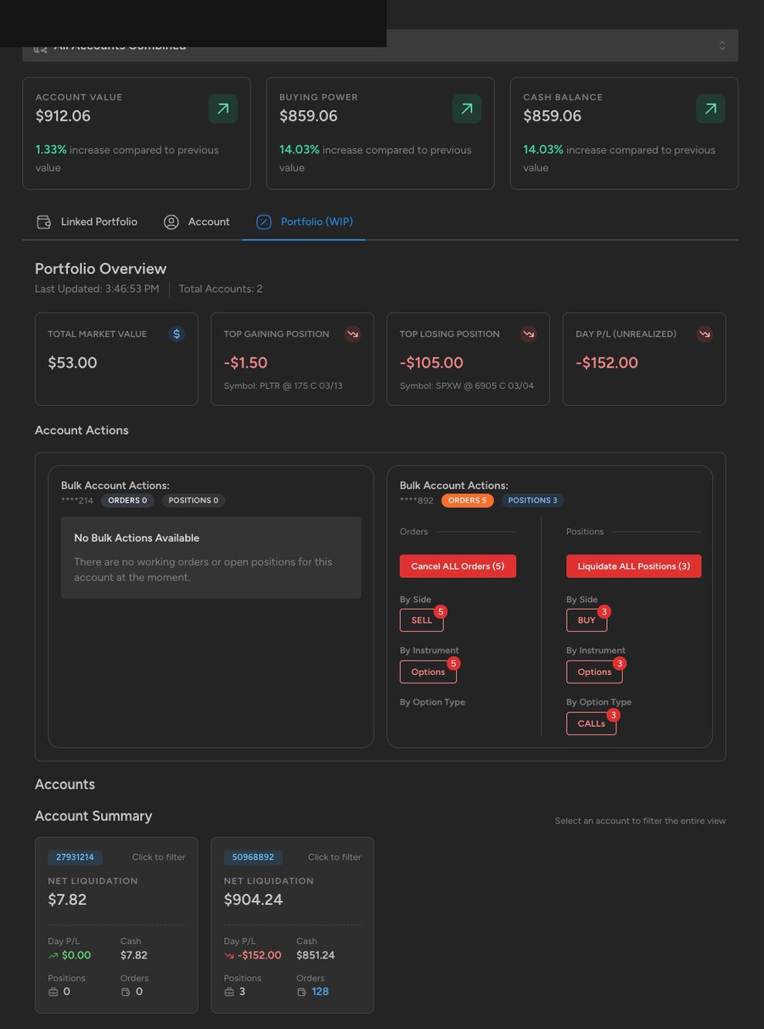Image resolution: width=764 pixels, height=1029 pixels.
Task: Click the dollar icon on Total Market Value card
Action: pos(176,334)
